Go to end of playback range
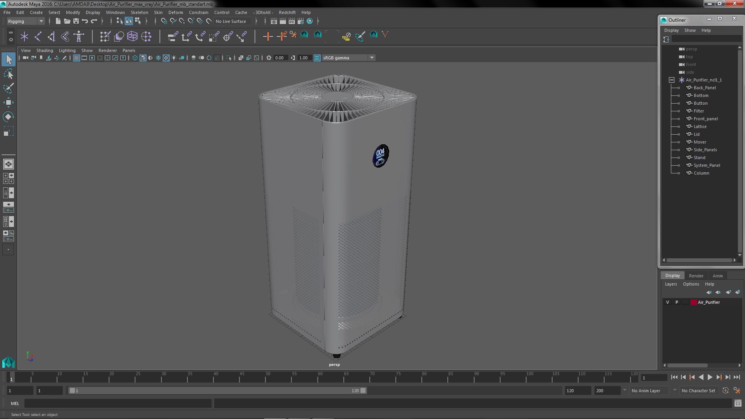The height and width of the screenshot is (419, 745). pos(737,377)
